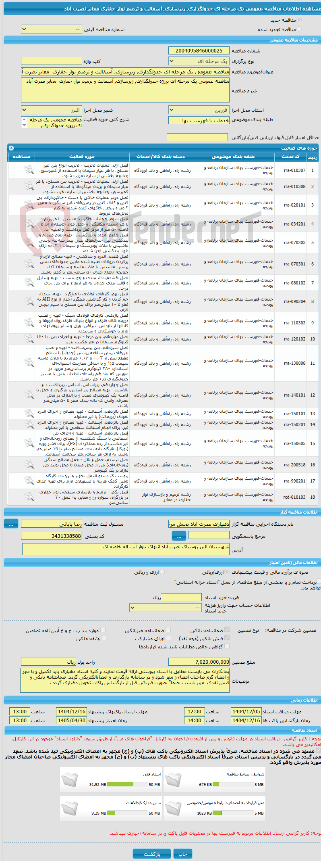Toggle the اوراق مشارکت checkbox
Viewport: 321px width, 861px height.
point(169,638)
